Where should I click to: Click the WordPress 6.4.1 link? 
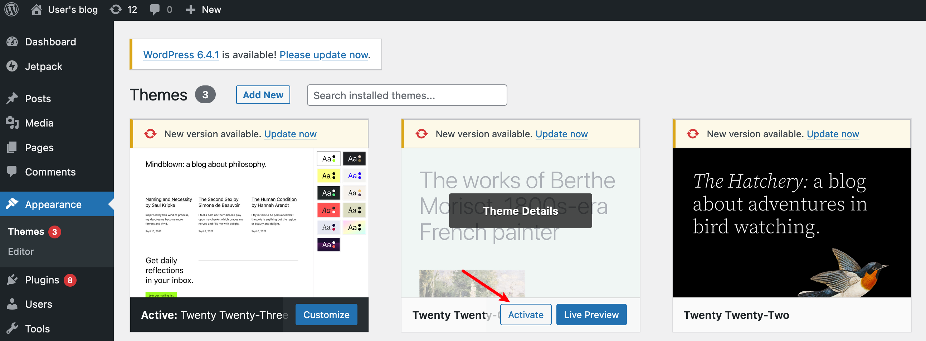tap(181, 55)
